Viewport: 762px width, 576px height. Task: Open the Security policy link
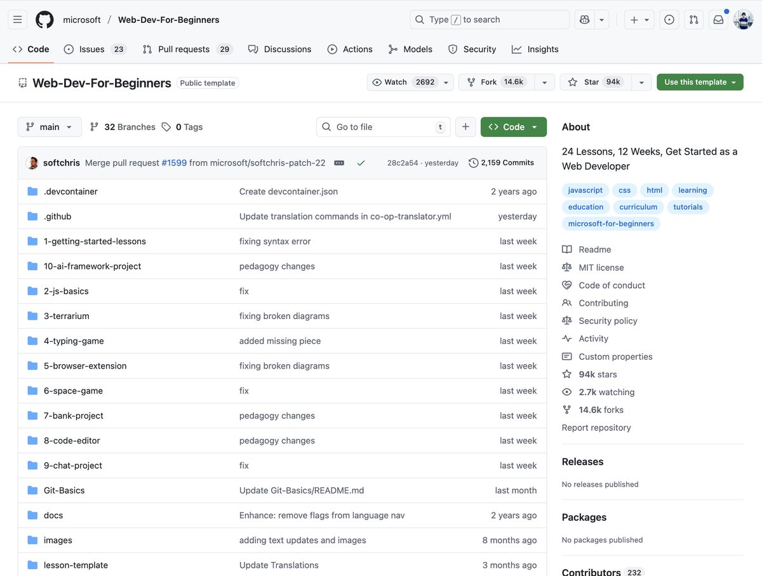click(608, 320)
